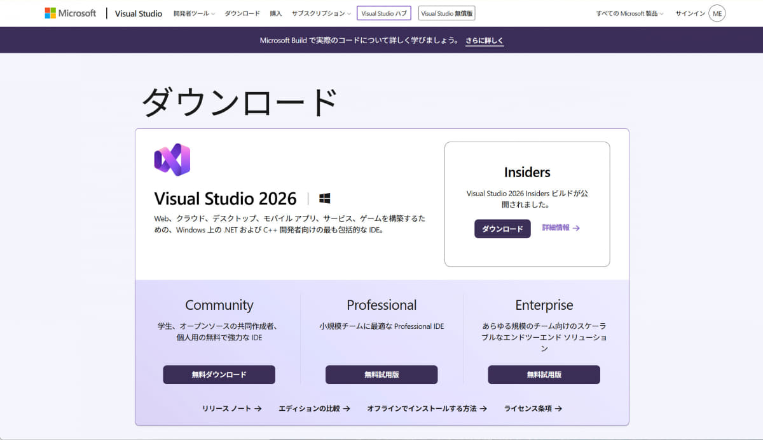This screenshot has width=763, height=440.
Task: Download the Insiders build
Action: point(502,229)
